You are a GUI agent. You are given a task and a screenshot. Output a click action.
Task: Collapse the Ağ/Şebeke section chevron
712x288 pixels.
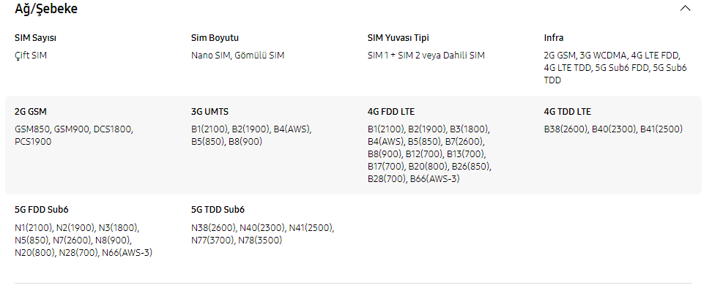point(685,8)
